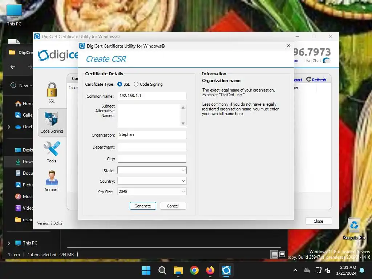Click DigiCert Utility taskbar icon

click(x=226, y=270)
